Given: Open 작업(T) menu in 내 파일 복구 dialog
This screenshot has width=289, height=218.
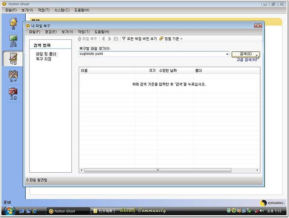Looking at the screenshot, I should click(83, 32).
